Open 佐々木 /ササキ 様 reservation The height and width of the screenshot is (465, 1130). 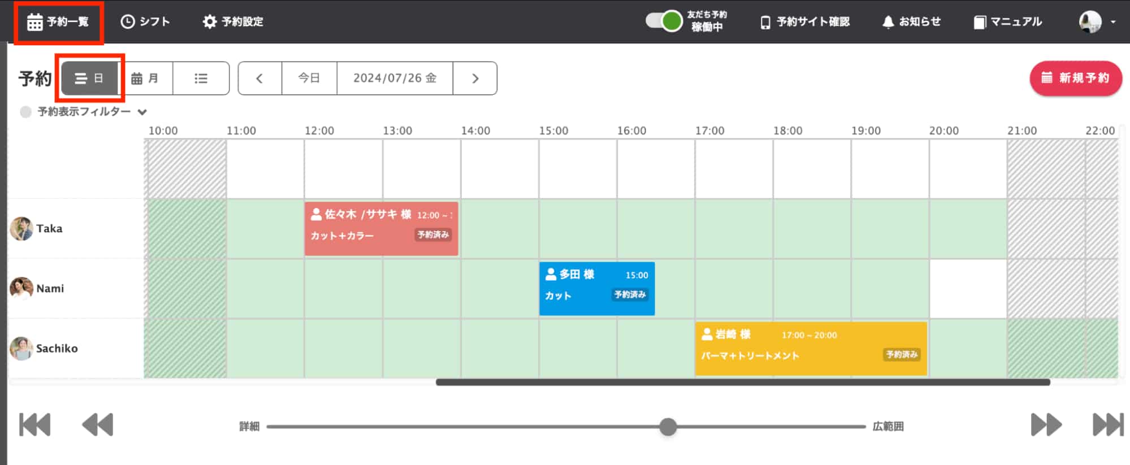point(382,228)
